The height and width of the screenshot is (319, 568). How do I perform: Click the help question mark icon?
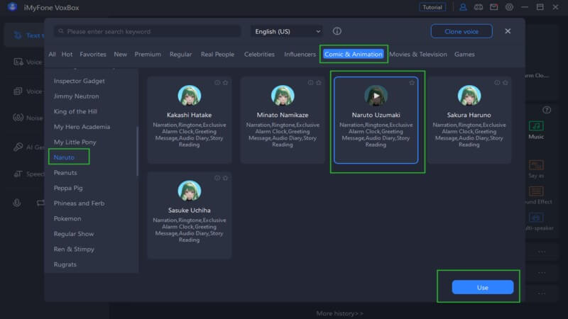click(x=547, y=110)
